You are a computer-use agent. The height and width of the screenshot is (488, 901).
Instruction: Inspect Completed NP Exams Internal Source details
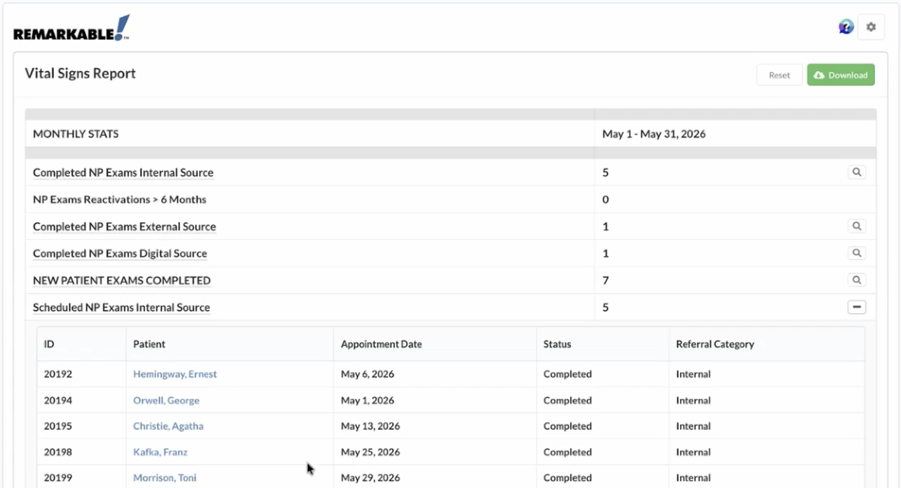[x=856, y=172]
